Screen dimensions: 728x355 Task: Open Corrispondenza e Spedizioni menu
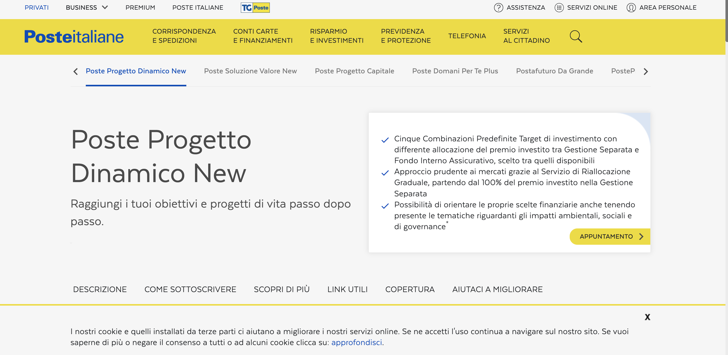(184, 36)
